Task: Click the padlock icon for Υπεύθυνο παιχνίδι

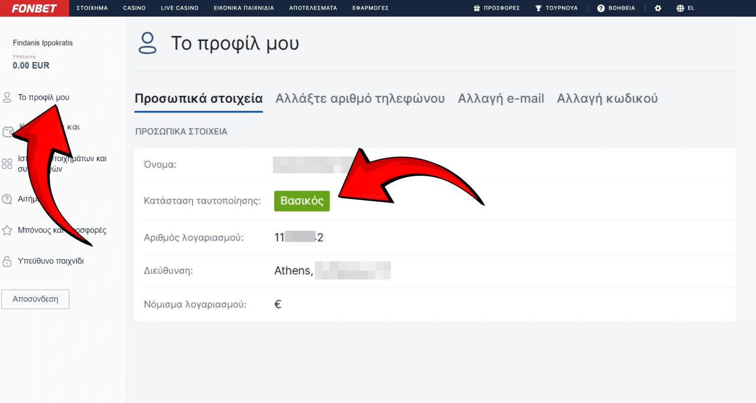Action: (x=7, y=260)
